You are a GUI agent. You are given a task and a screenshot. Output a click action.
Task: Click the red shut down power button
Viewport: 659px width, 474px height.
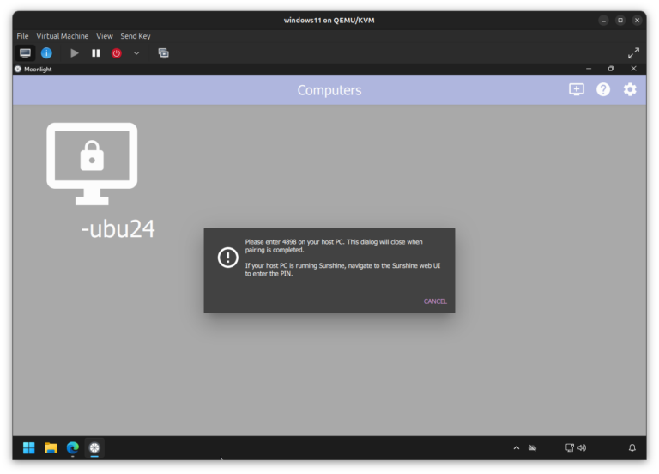116,53
